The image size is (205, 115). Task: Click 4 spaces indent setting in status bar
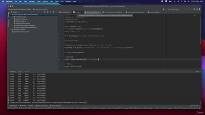[170, 108]
